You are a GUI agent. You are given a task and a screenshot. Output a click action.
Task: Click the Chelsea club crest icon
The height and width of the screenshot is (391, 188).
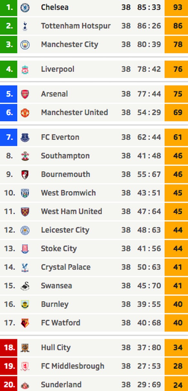pos(25,7)
